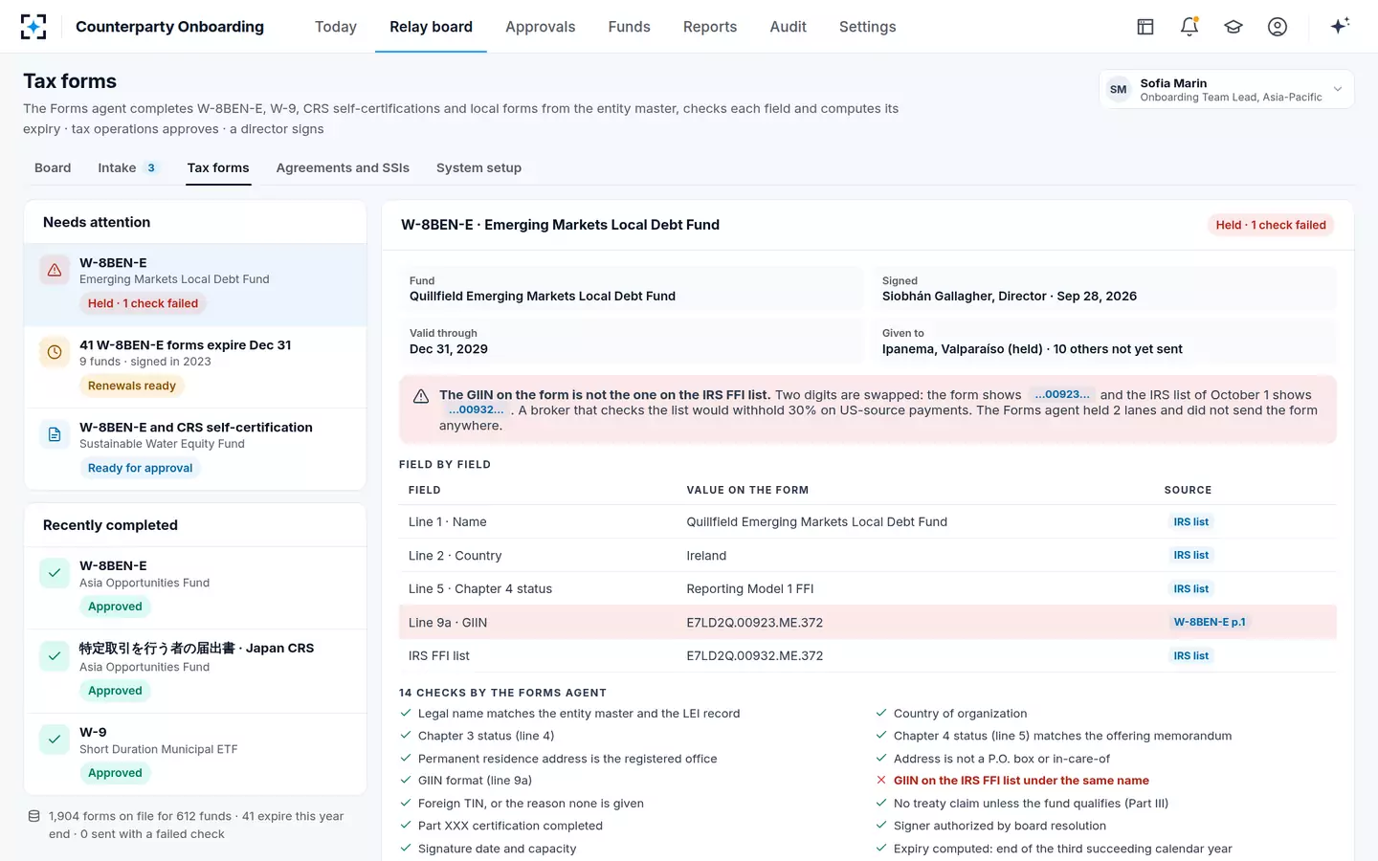Click the ...00932... GIIN chip in warning
1378x861 pixels.
click(x=476, y=409)
